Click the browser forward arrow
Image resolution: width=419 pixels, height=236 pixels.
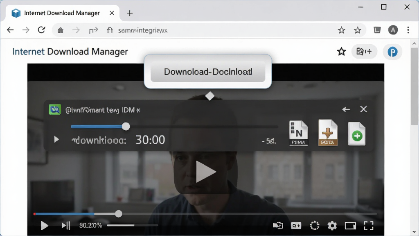(26, 30)
